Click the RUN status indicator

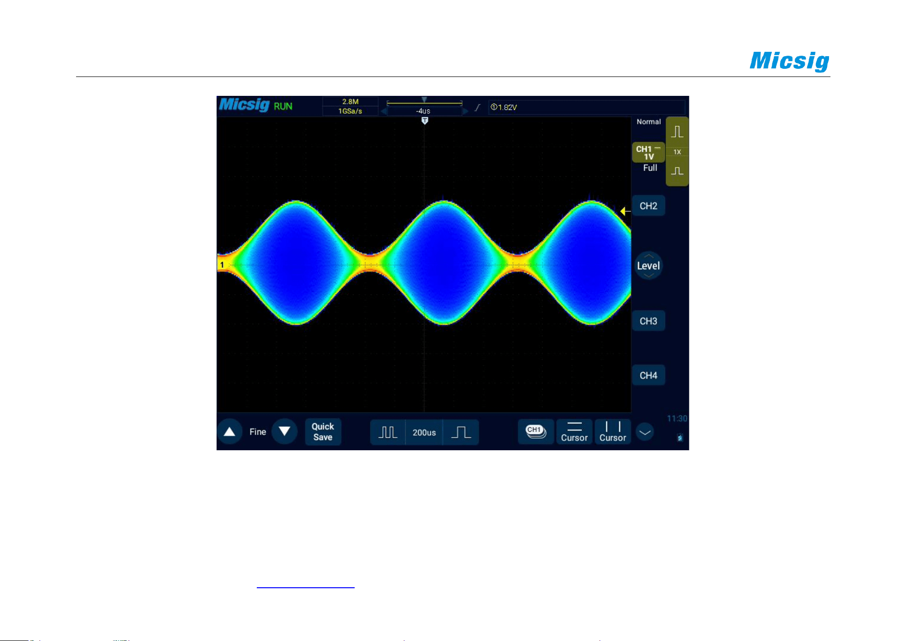[283, 107]
